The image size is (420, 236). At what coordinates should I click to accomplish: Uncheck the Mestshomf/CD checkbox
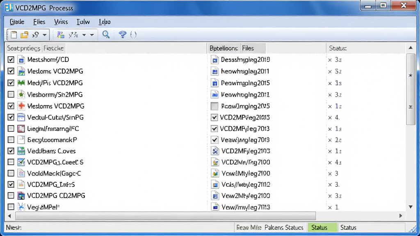click(11, 60)
